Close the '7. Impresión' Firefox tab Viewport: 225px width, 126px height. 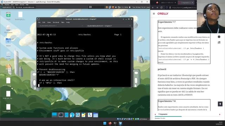[x=193, y=2]
